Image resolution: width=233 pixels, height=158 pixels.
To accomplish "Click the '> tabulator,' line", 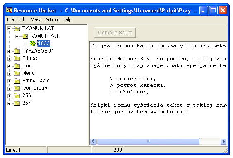I will (130, 92).
